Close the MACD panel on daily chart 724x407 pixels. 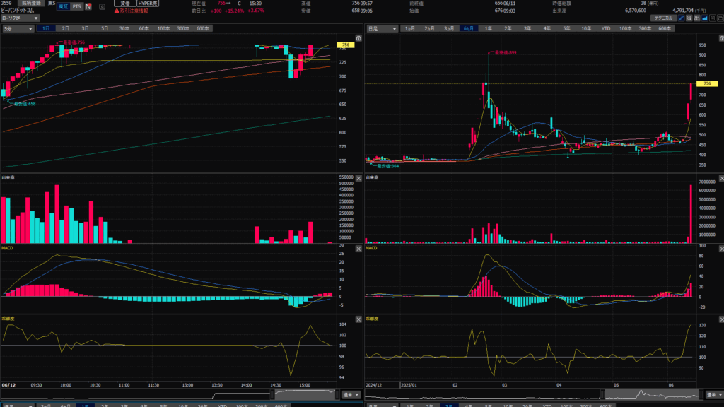click(722, 249)
